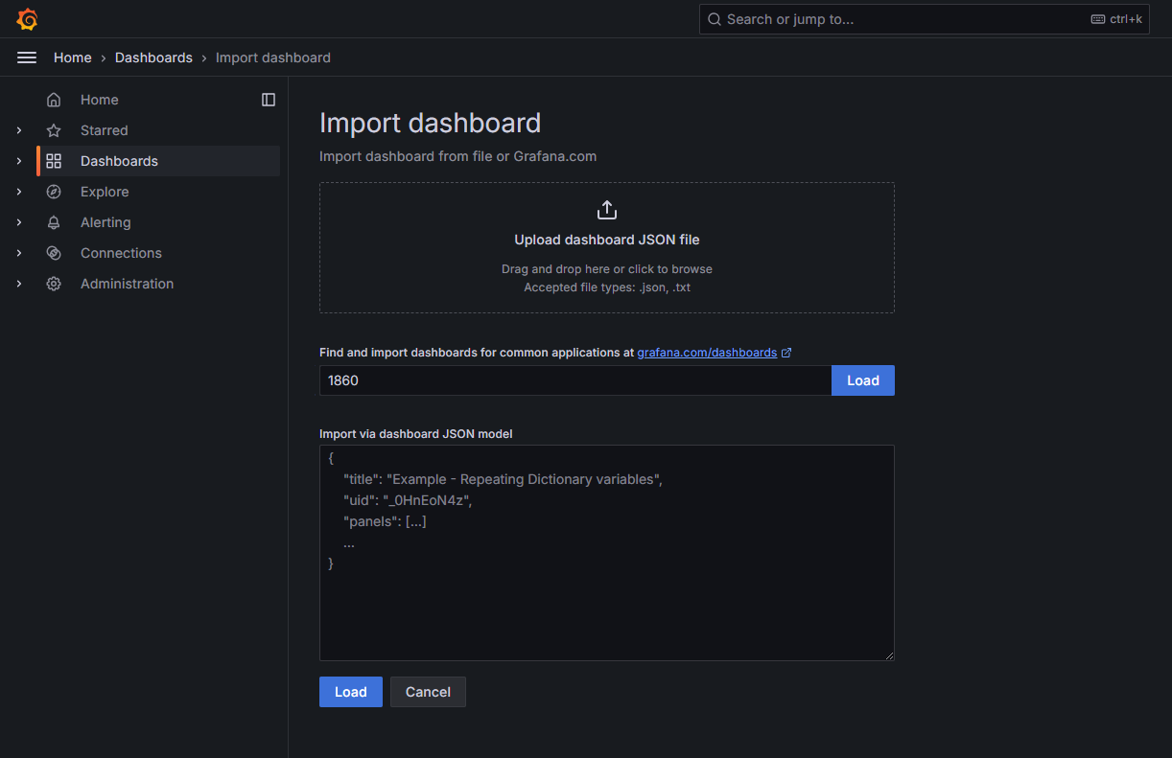Open the grafana.com/dashboards link

point(707,353)
